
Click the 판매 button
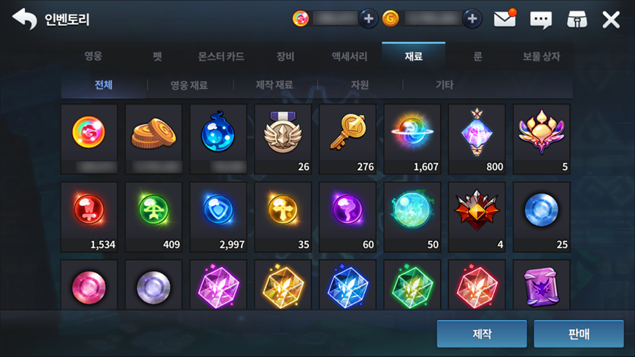click(579, 334)
